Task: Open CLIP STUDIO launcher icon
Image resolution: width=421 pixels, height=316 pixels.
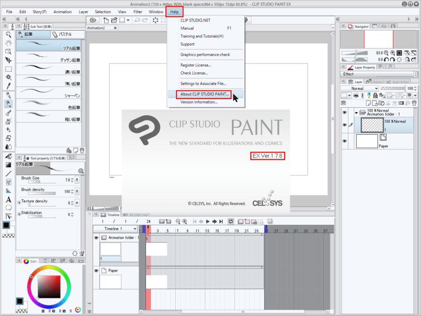Action: [93, 20]
